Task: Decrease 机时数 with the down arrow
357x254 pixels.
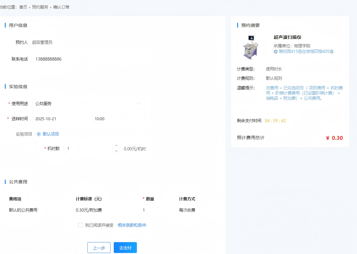Action: (116, 151)
